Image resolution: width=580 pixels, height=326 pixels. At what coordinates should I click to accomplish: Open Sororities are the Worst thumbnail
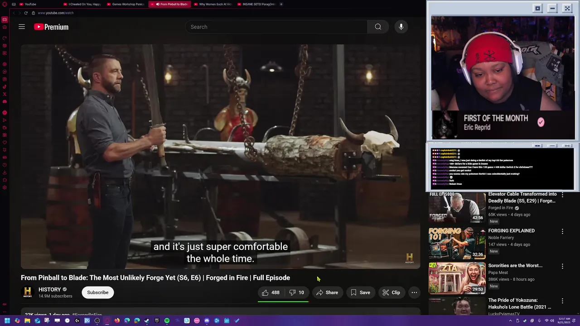pos(457,278)
